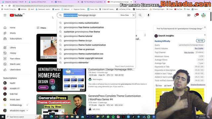The image size is (212, 119).
Task: Select suggestion 'generatepress theme tutorial'
Action: [96, 36]
